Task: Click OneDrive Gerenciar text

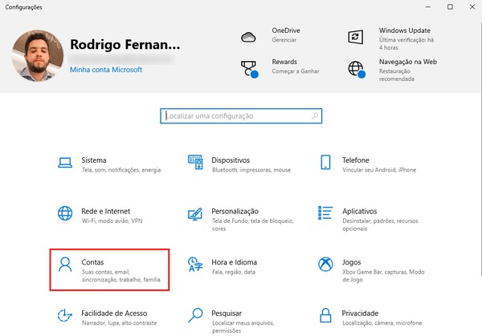Action: (x=284, y=40)
